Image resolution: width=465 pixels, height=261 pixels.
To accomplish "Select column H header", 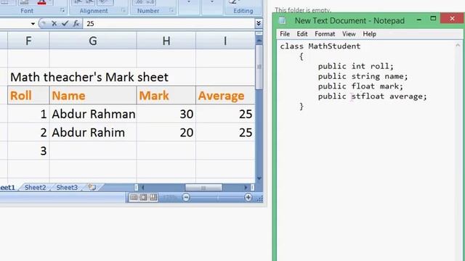I will coord(166,41).
